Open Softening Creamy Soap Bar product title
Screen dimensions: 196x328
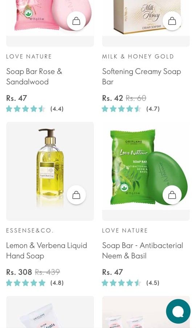coord(142,77)
